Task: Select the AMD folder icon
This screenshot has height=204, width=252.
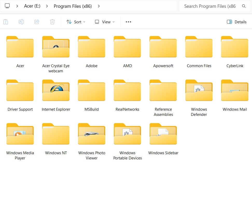Action: click(127, 47)
